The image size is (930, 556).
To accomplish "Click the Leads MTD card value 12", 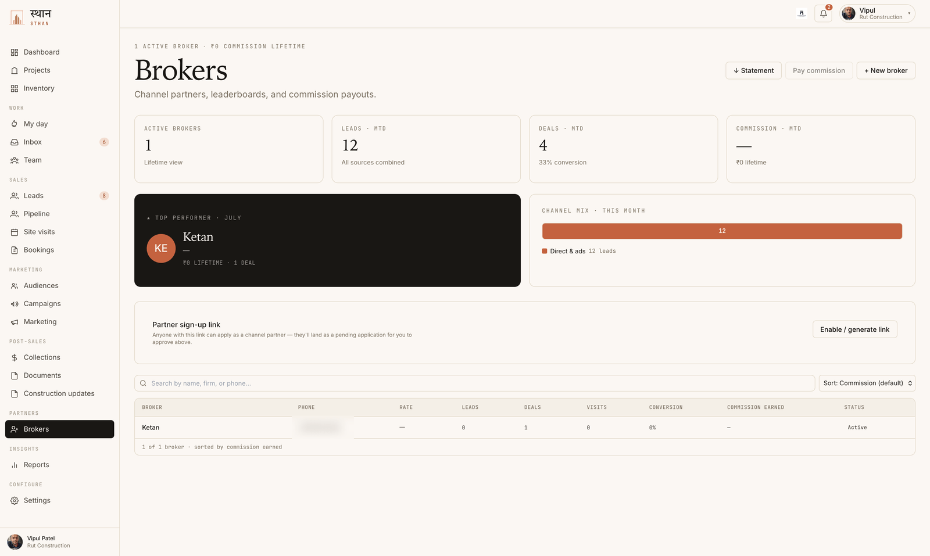I will coord(350,145).
